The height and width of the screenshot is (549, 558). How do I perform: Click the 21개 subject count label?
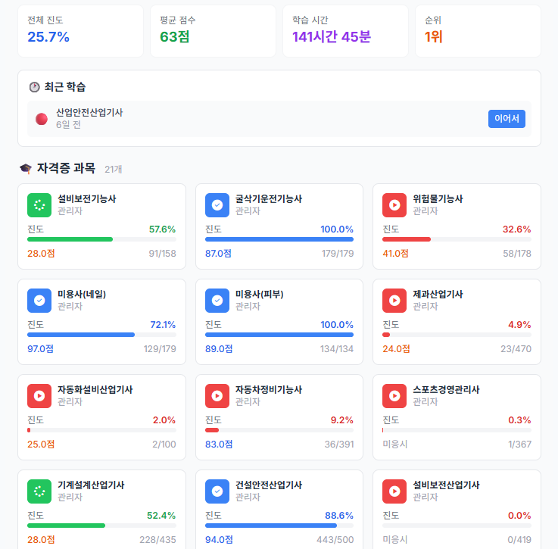114,170
